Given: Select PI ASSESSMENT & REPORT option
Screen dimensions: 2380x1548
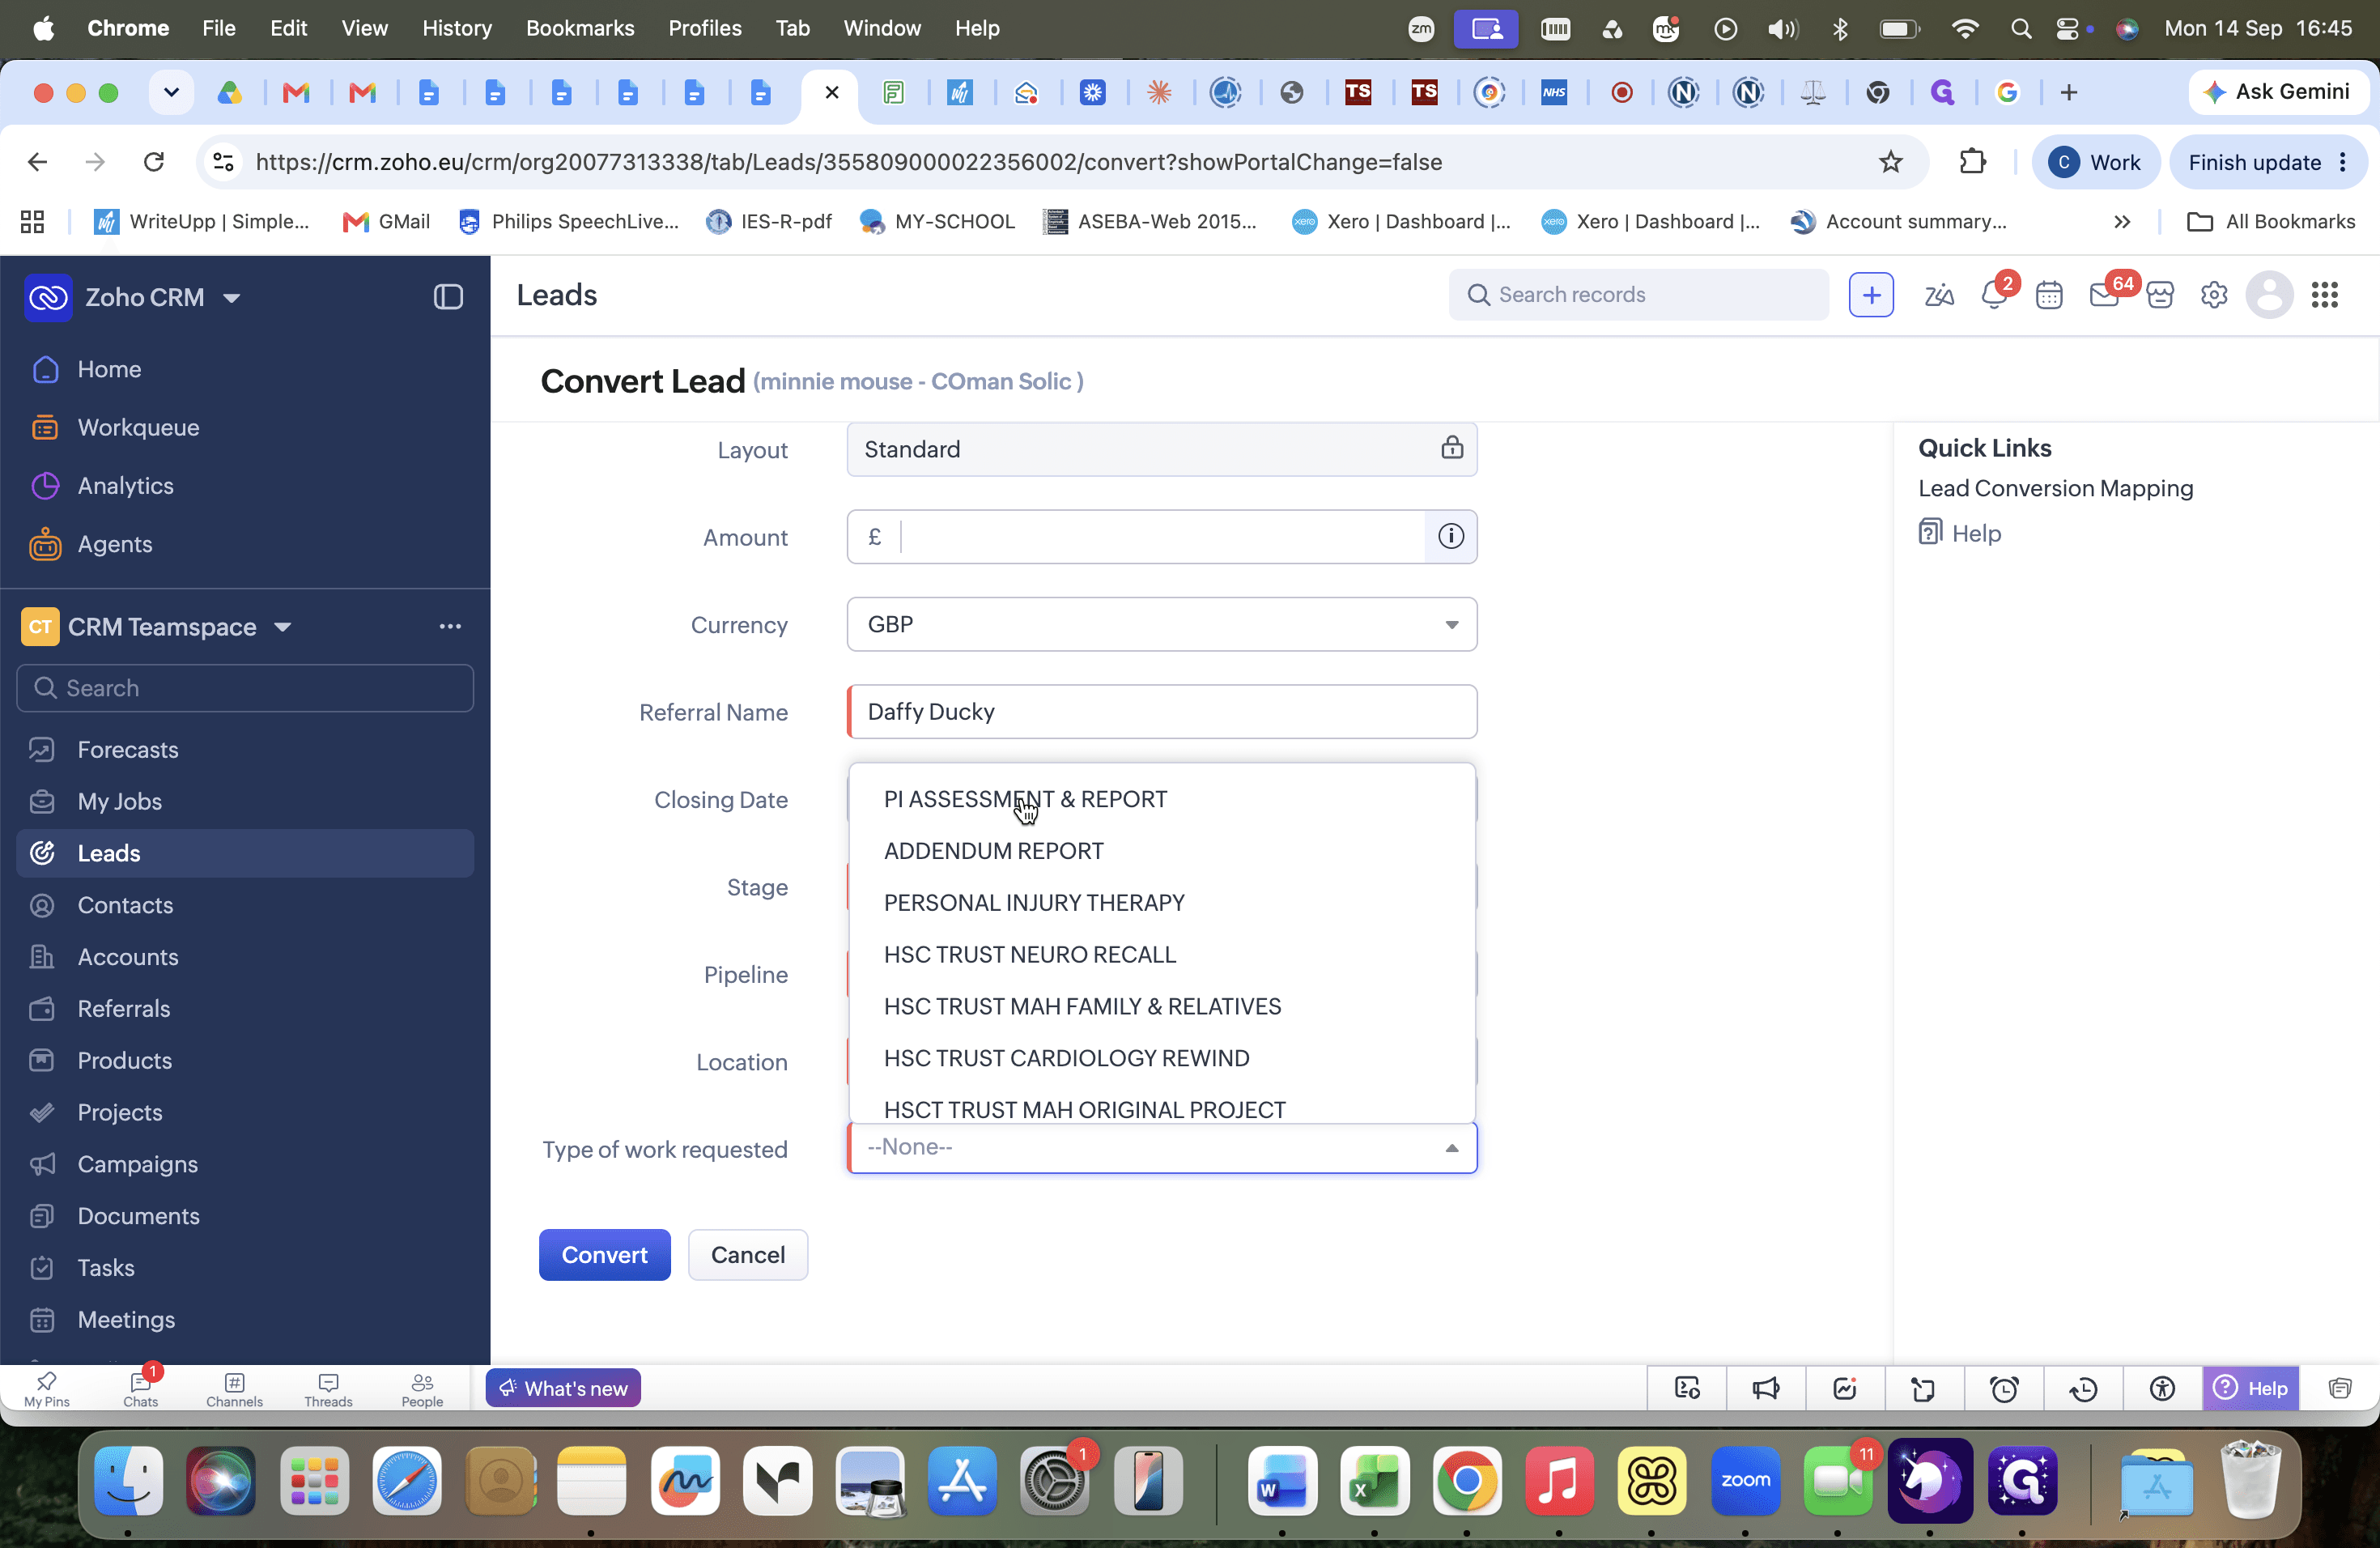Looking at the screenshot, I should click(1162, 799).
